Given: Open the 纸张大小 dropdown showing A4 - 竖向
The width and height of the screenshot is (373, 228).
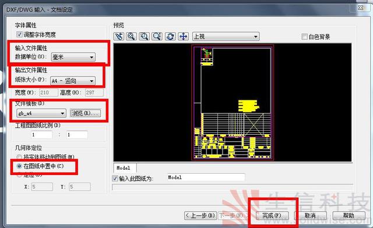Looking at the screenshot, I should point(73,81).
